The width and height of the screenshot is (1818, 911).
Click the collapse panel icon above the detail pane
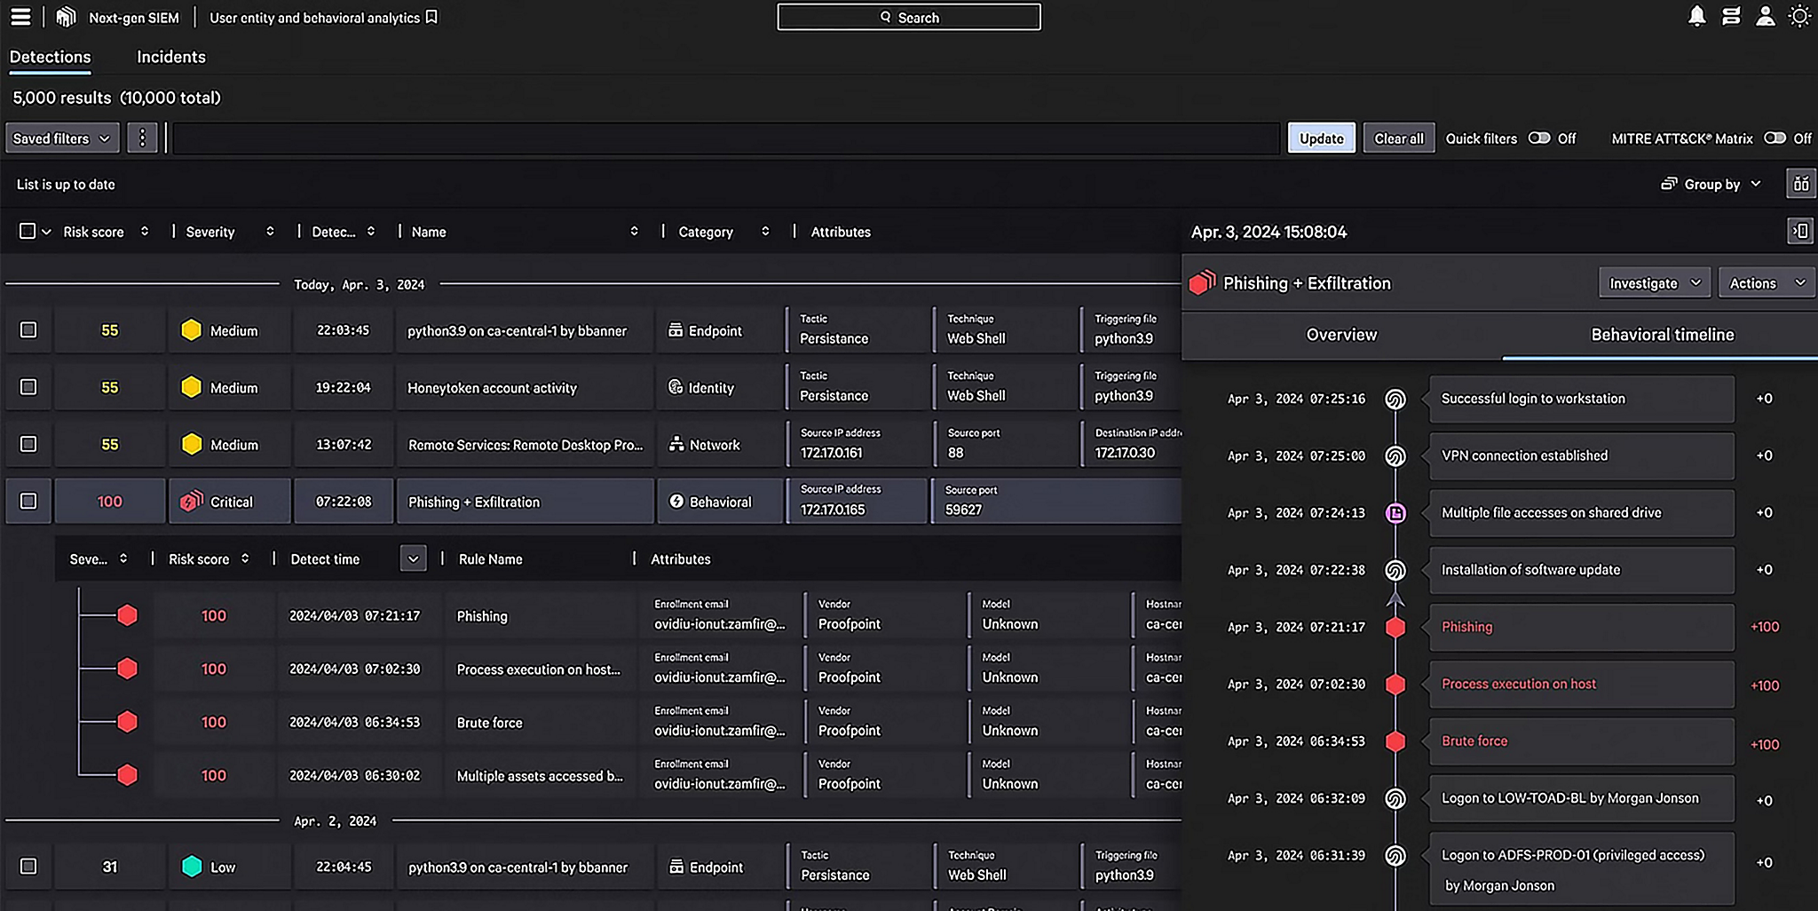pyautogui.click(x=1801, y=231)
